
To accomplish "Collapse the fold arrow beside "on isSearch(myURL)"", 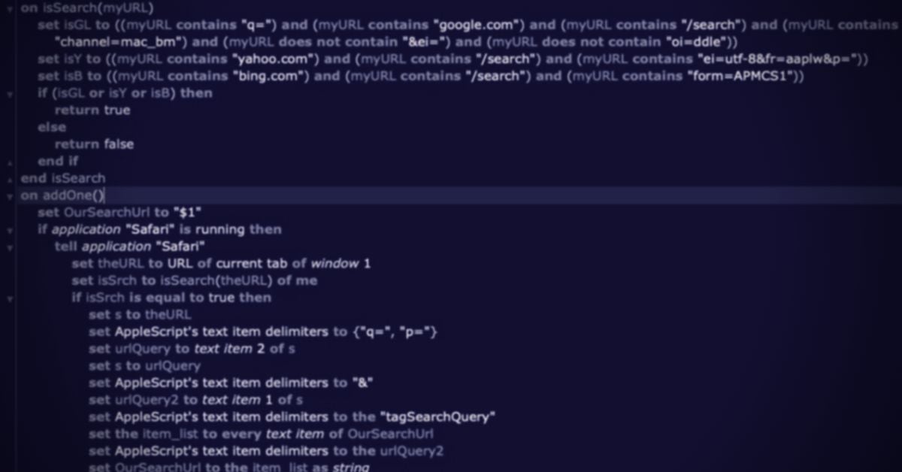I will [x=10, y=8].
